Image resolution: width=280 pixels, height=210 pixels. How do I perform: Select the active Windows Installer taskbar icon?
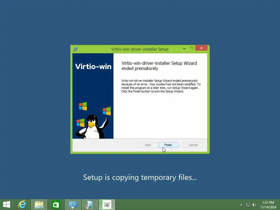[107, 205]
